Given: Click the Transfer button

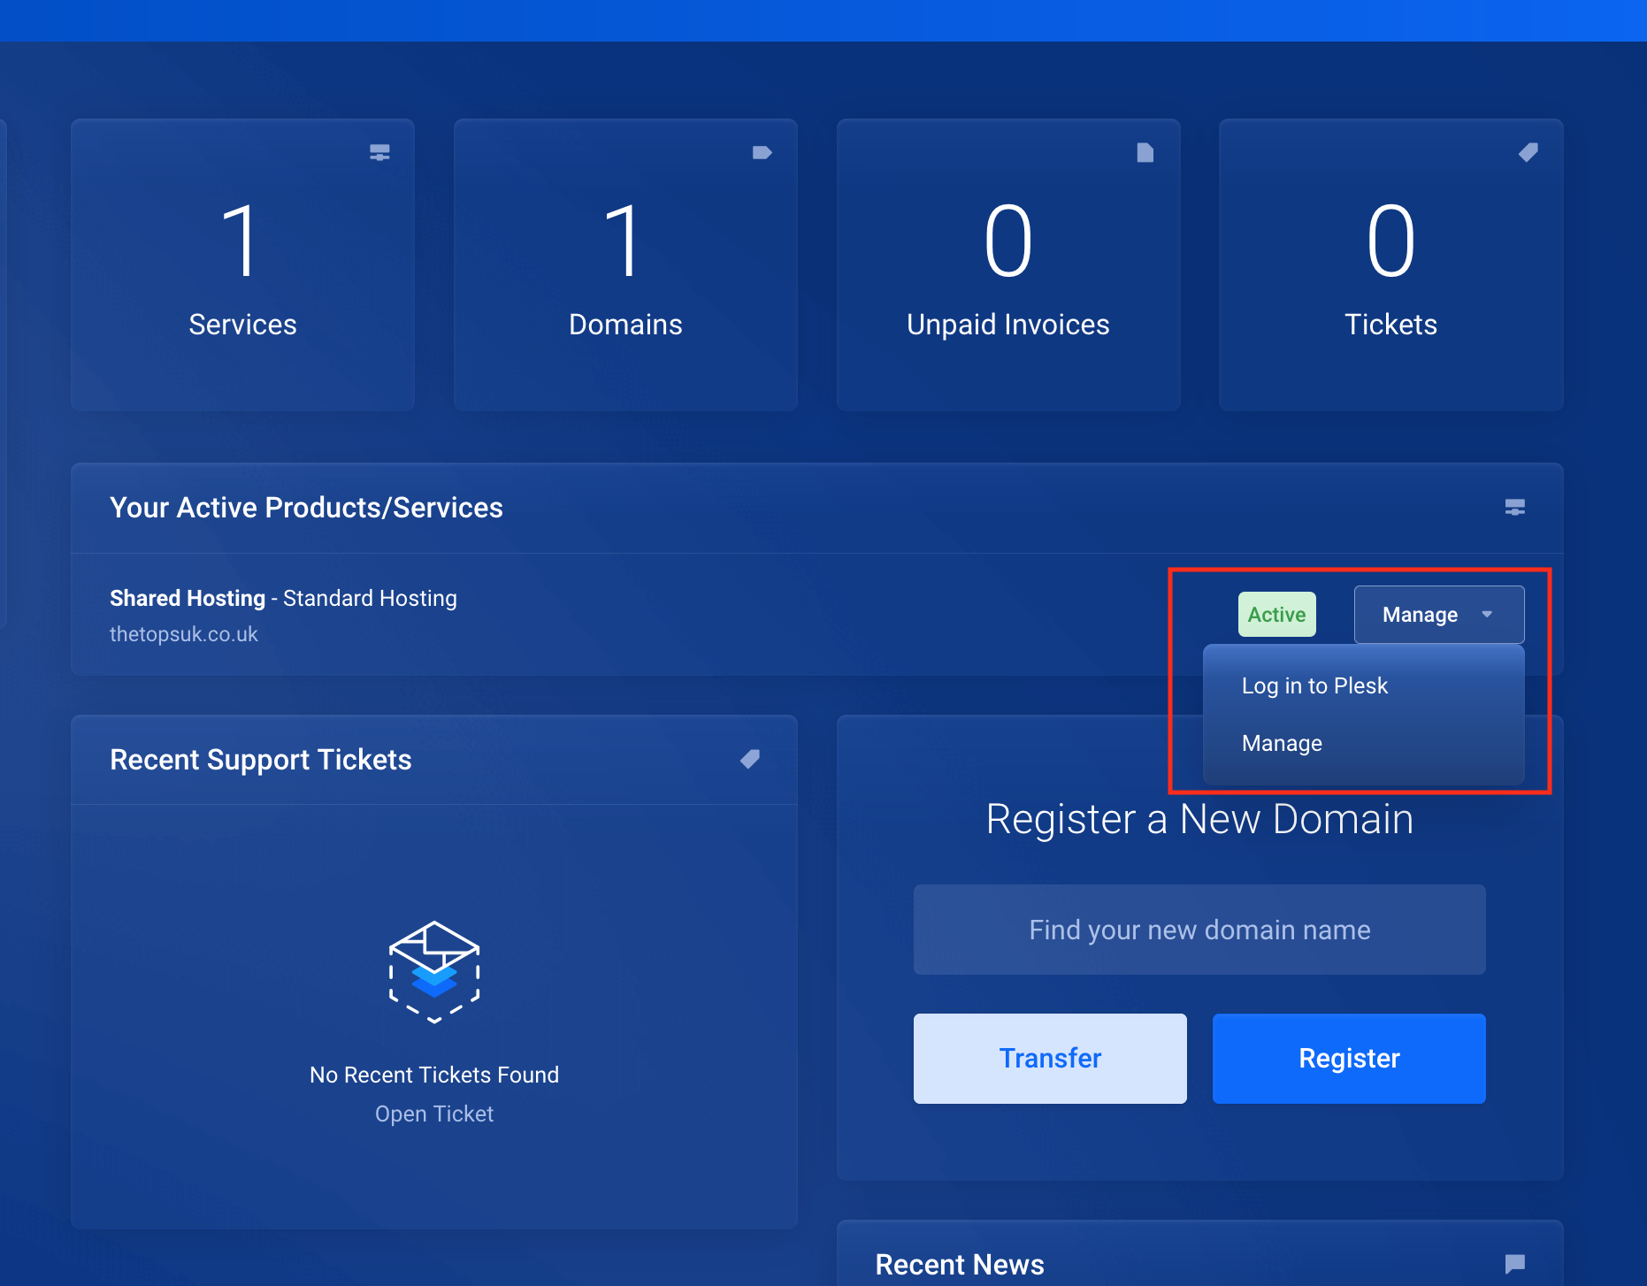Looking at the screenshot, I should click(x=1049, y=1058).
